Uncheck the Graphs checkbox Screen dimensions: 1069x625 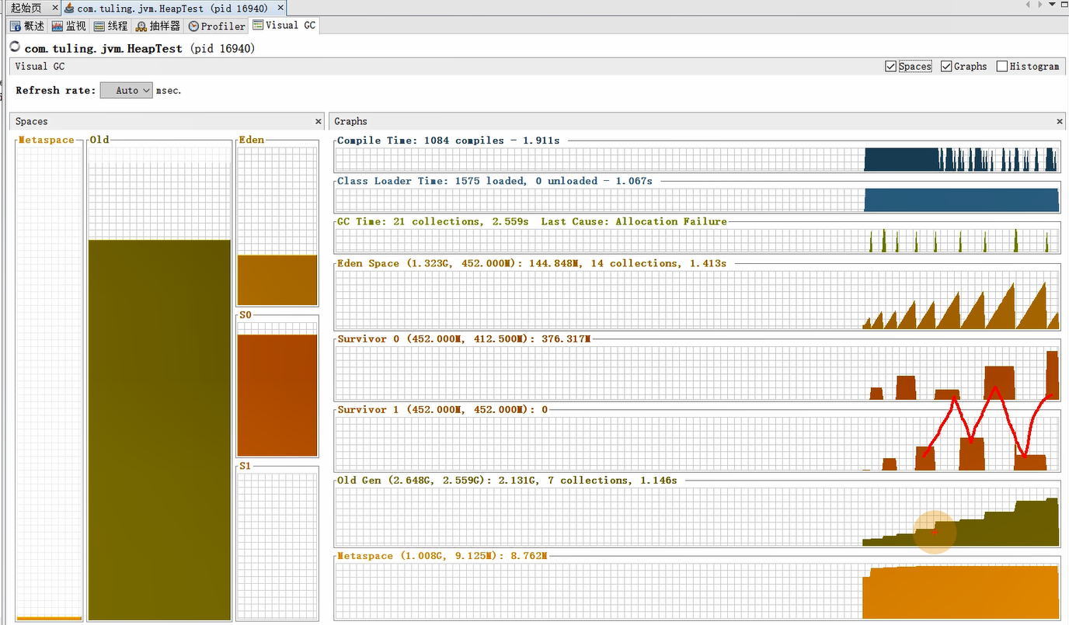click(x=946, y=66)
